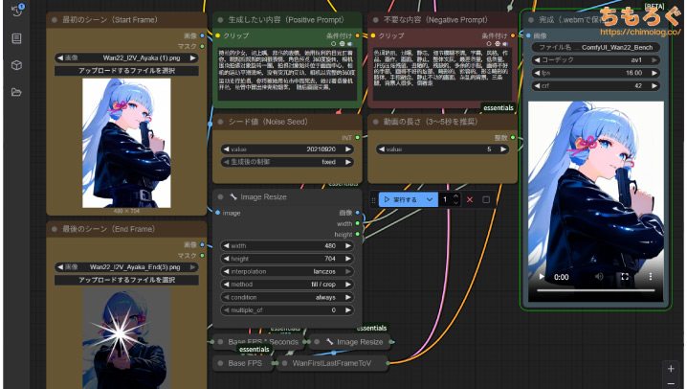Open the model library cube icon
This screenshot has width=687, height=389.
[16, 65]
